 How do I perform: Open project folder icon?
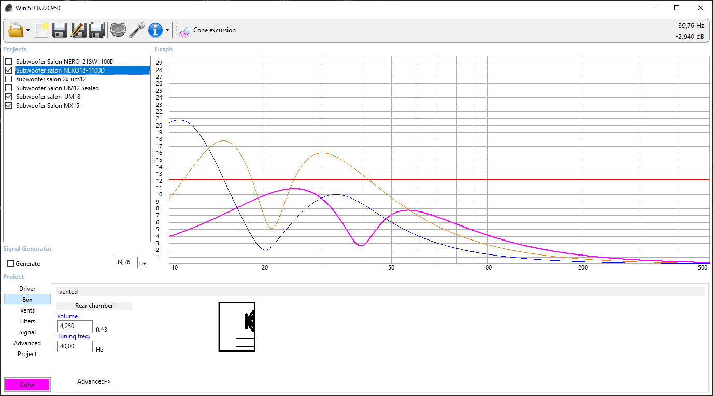pos(16,30)
